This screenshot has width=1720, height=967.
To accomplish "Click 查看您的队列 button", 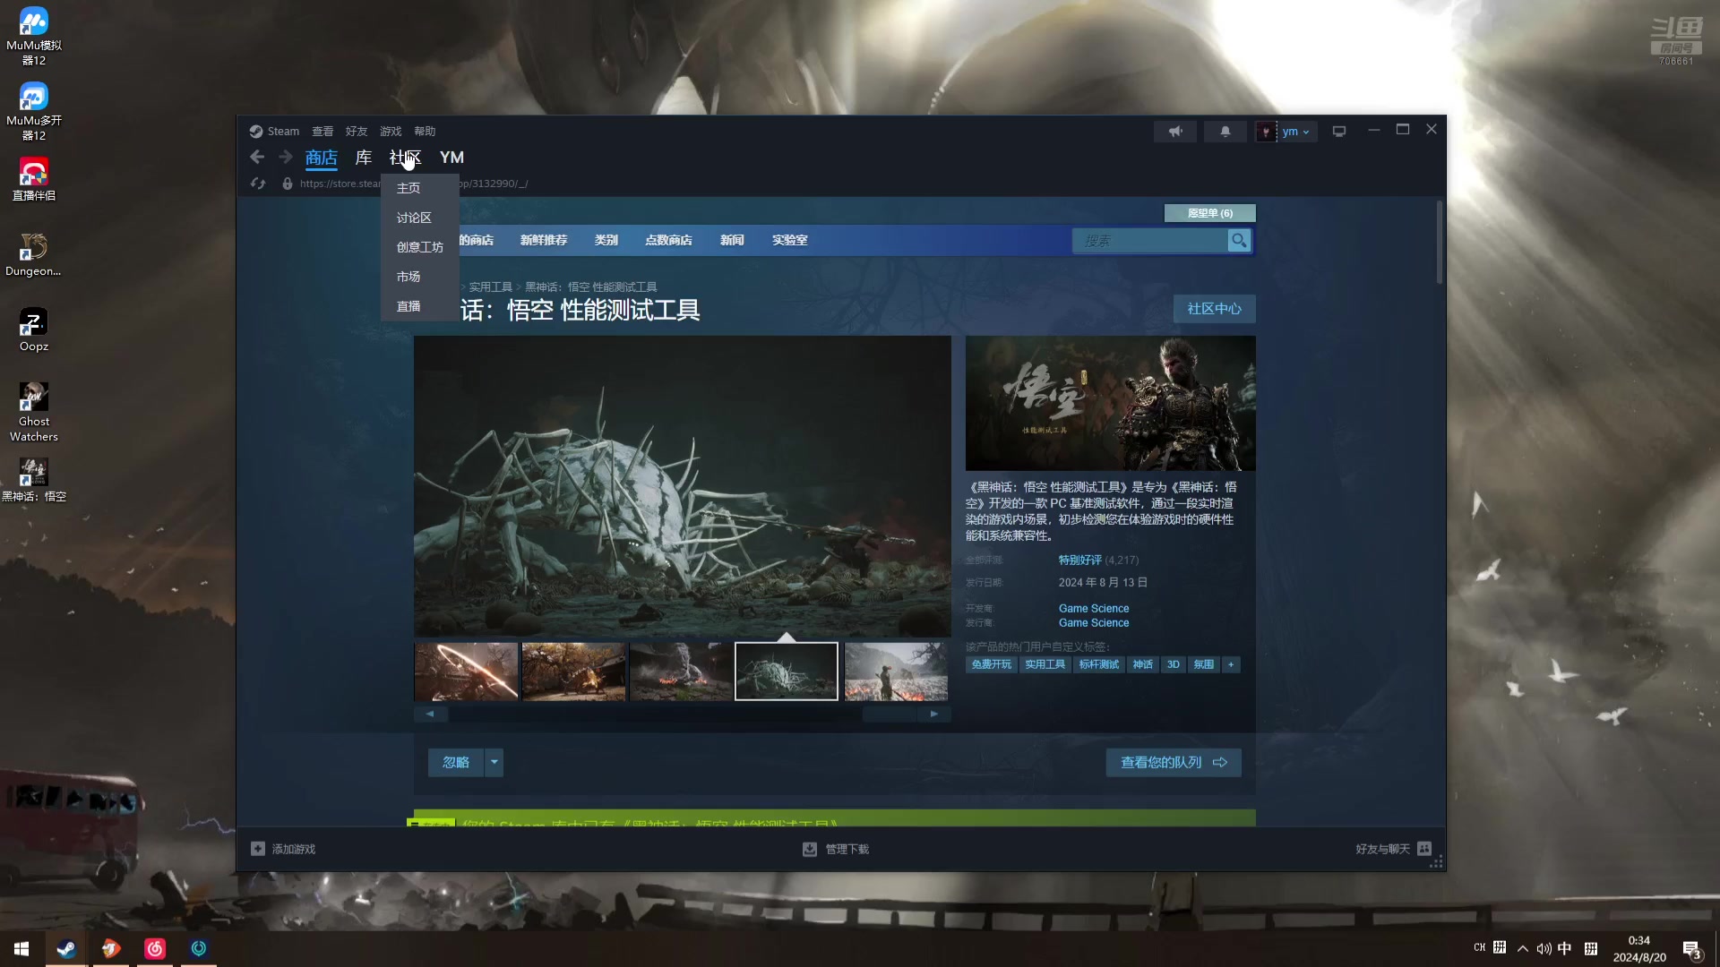I will click(1174, 762).
